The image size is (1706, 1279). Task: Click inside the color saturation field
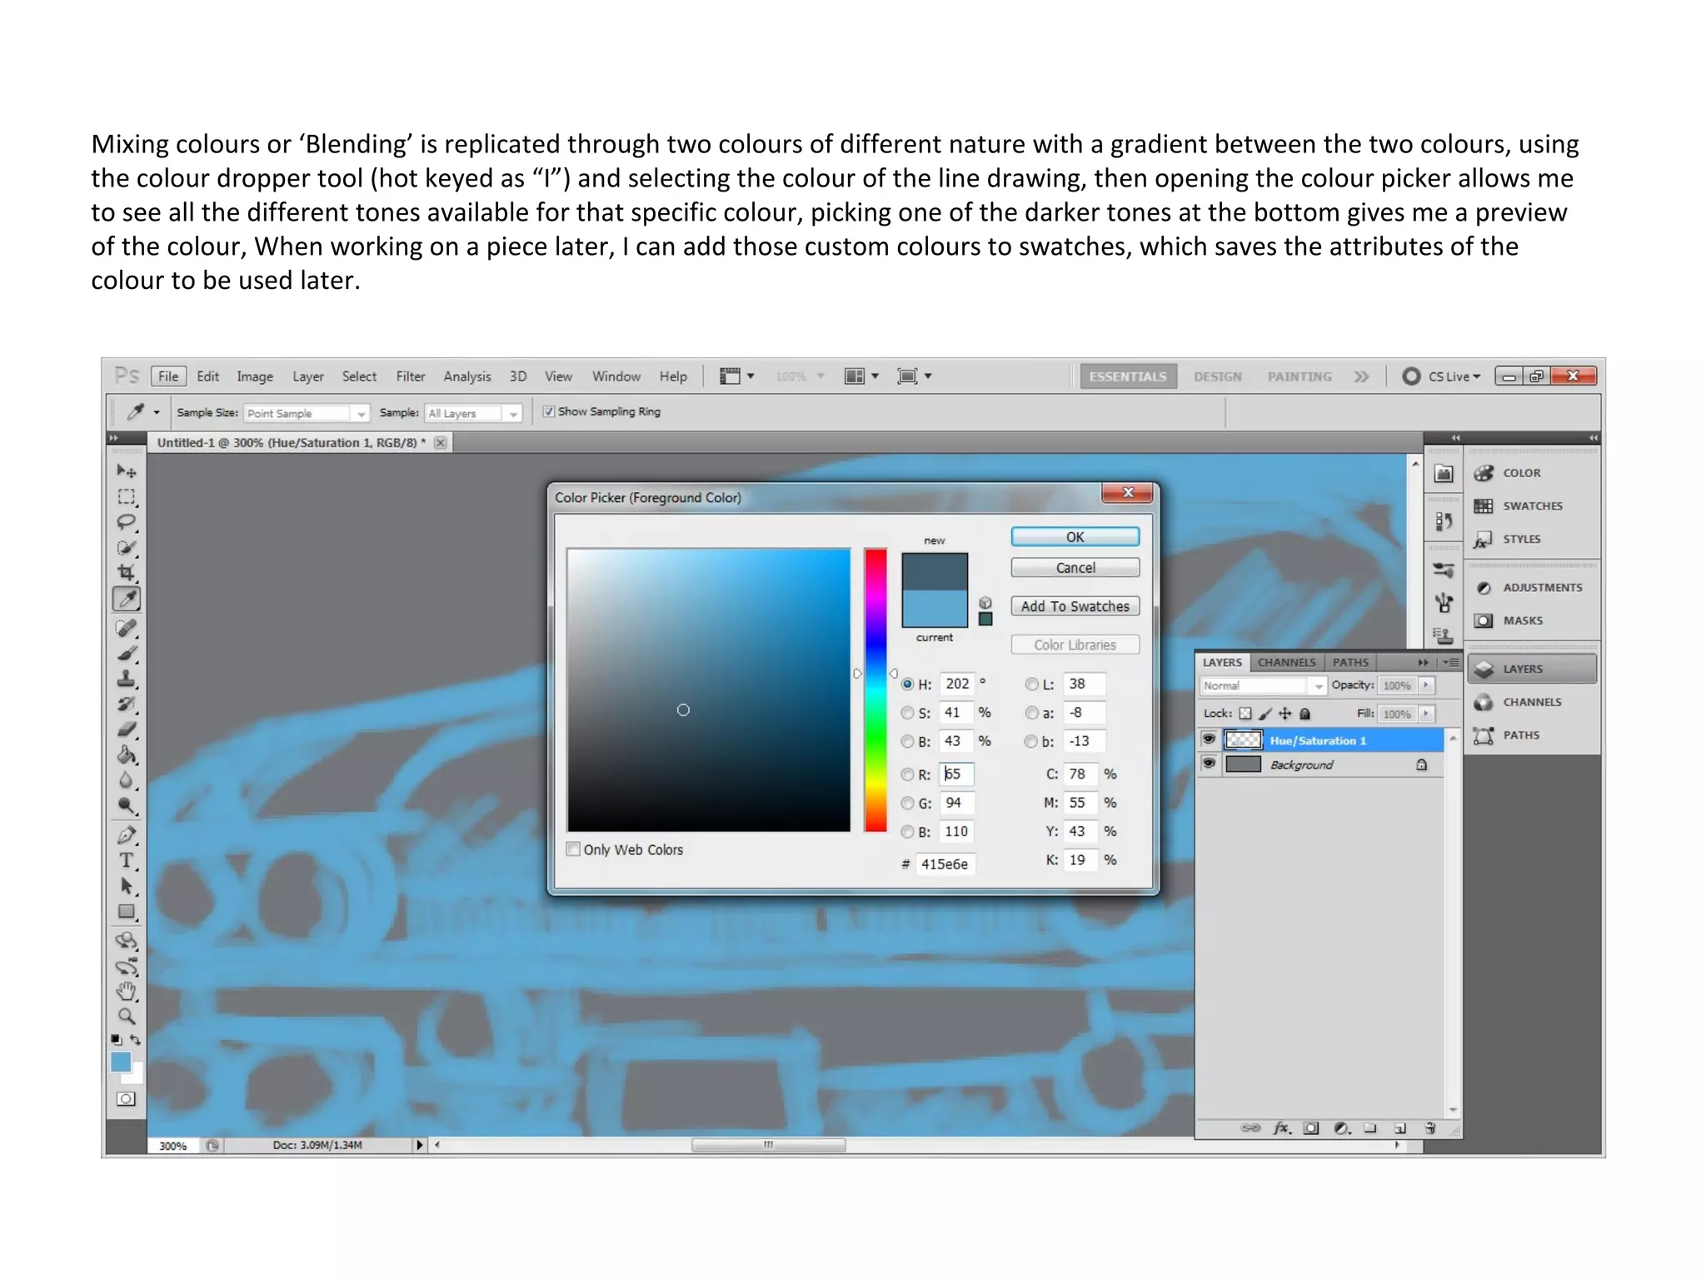click(709, 689)
